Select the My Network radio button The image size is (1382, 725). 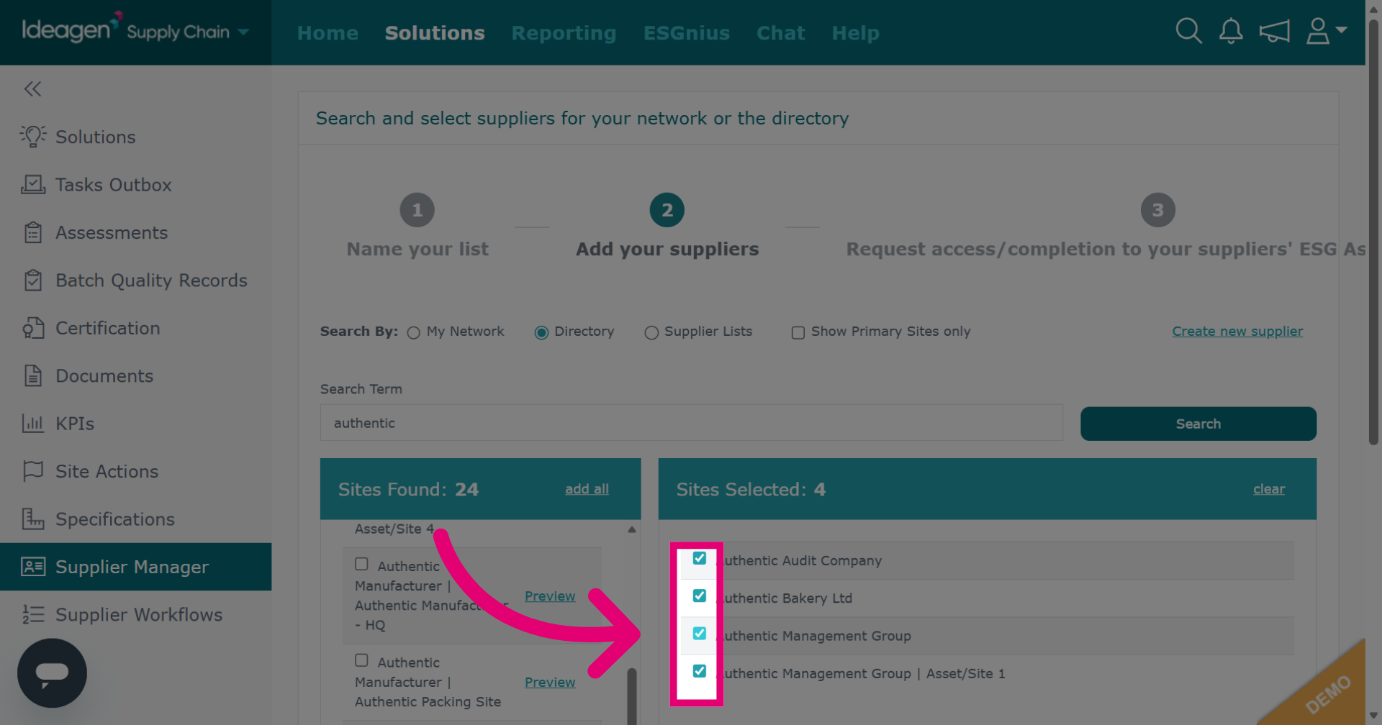413,332
